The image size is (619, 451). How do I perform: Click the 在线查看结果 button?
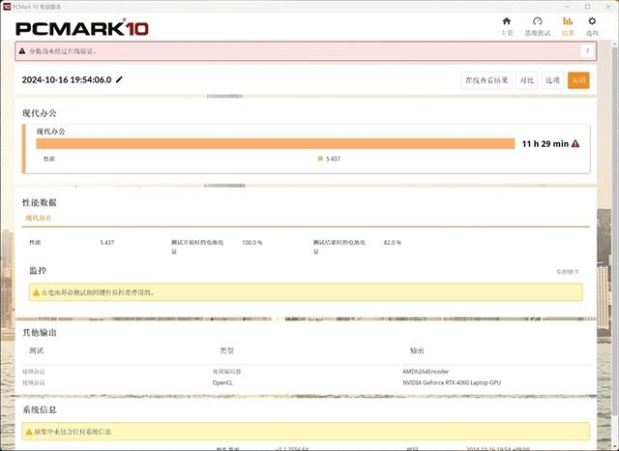tap(486, 80)
